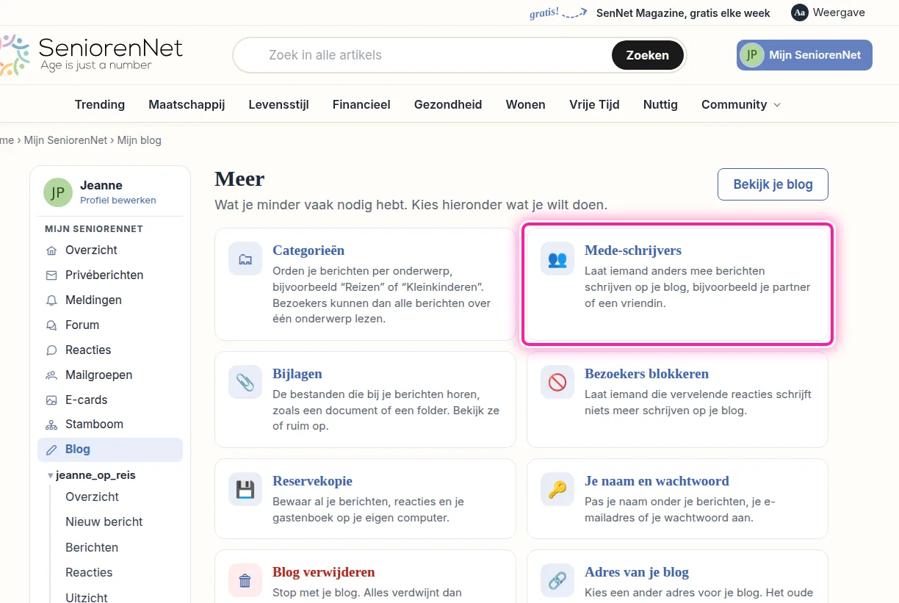Viewport: 899px width, 603px height.
Task: Click the Weergave label text
Action: pos(840,12)
